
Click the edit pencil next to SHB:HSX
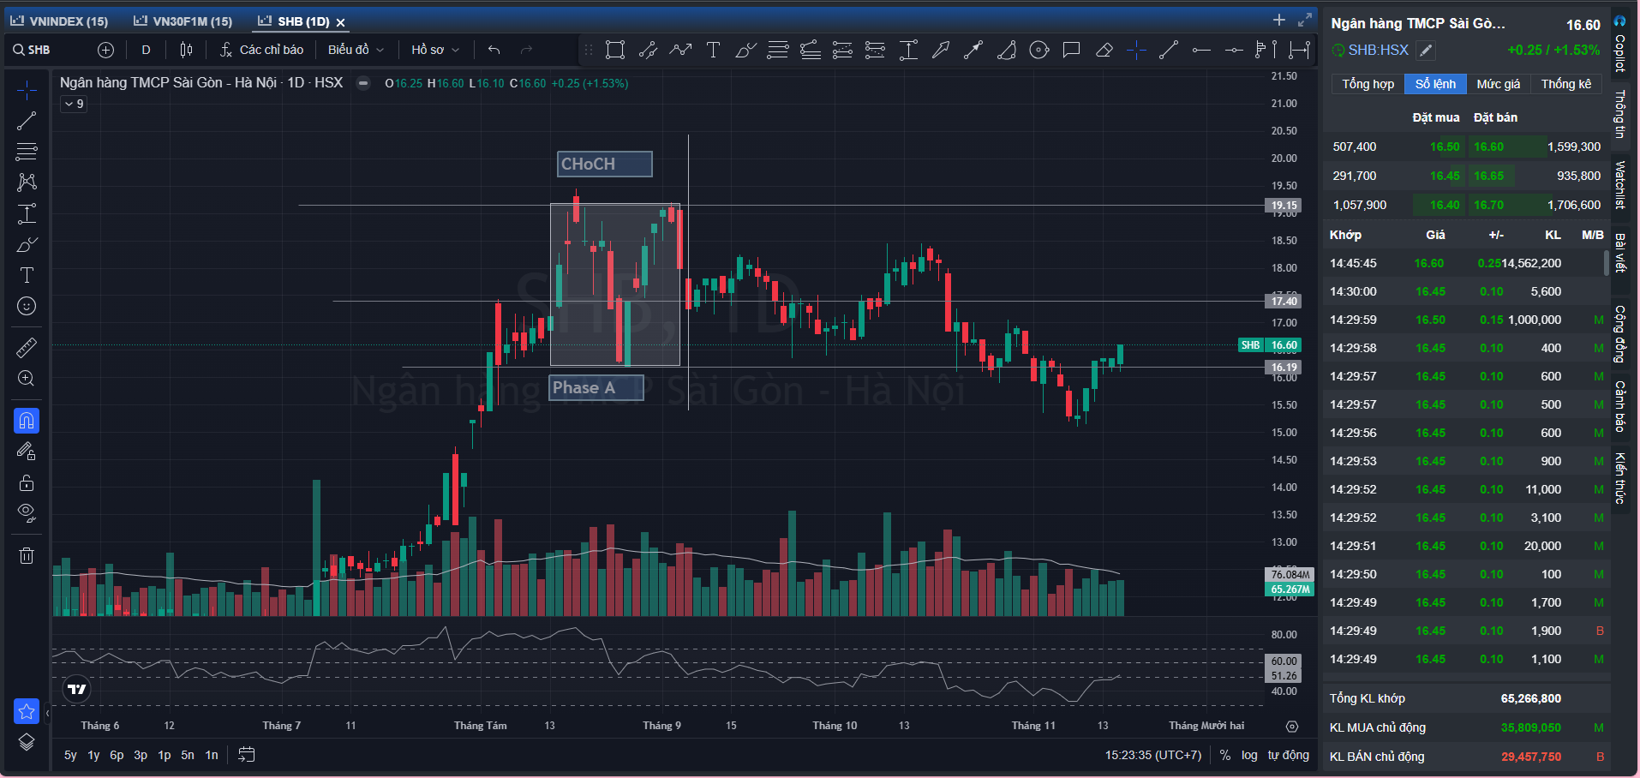[x=1426, y=51]
